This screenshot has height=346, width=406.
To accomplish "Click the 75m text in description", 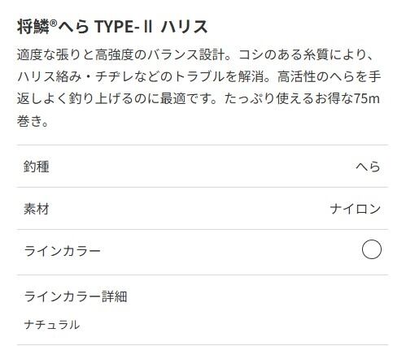I will pos(367,98).
